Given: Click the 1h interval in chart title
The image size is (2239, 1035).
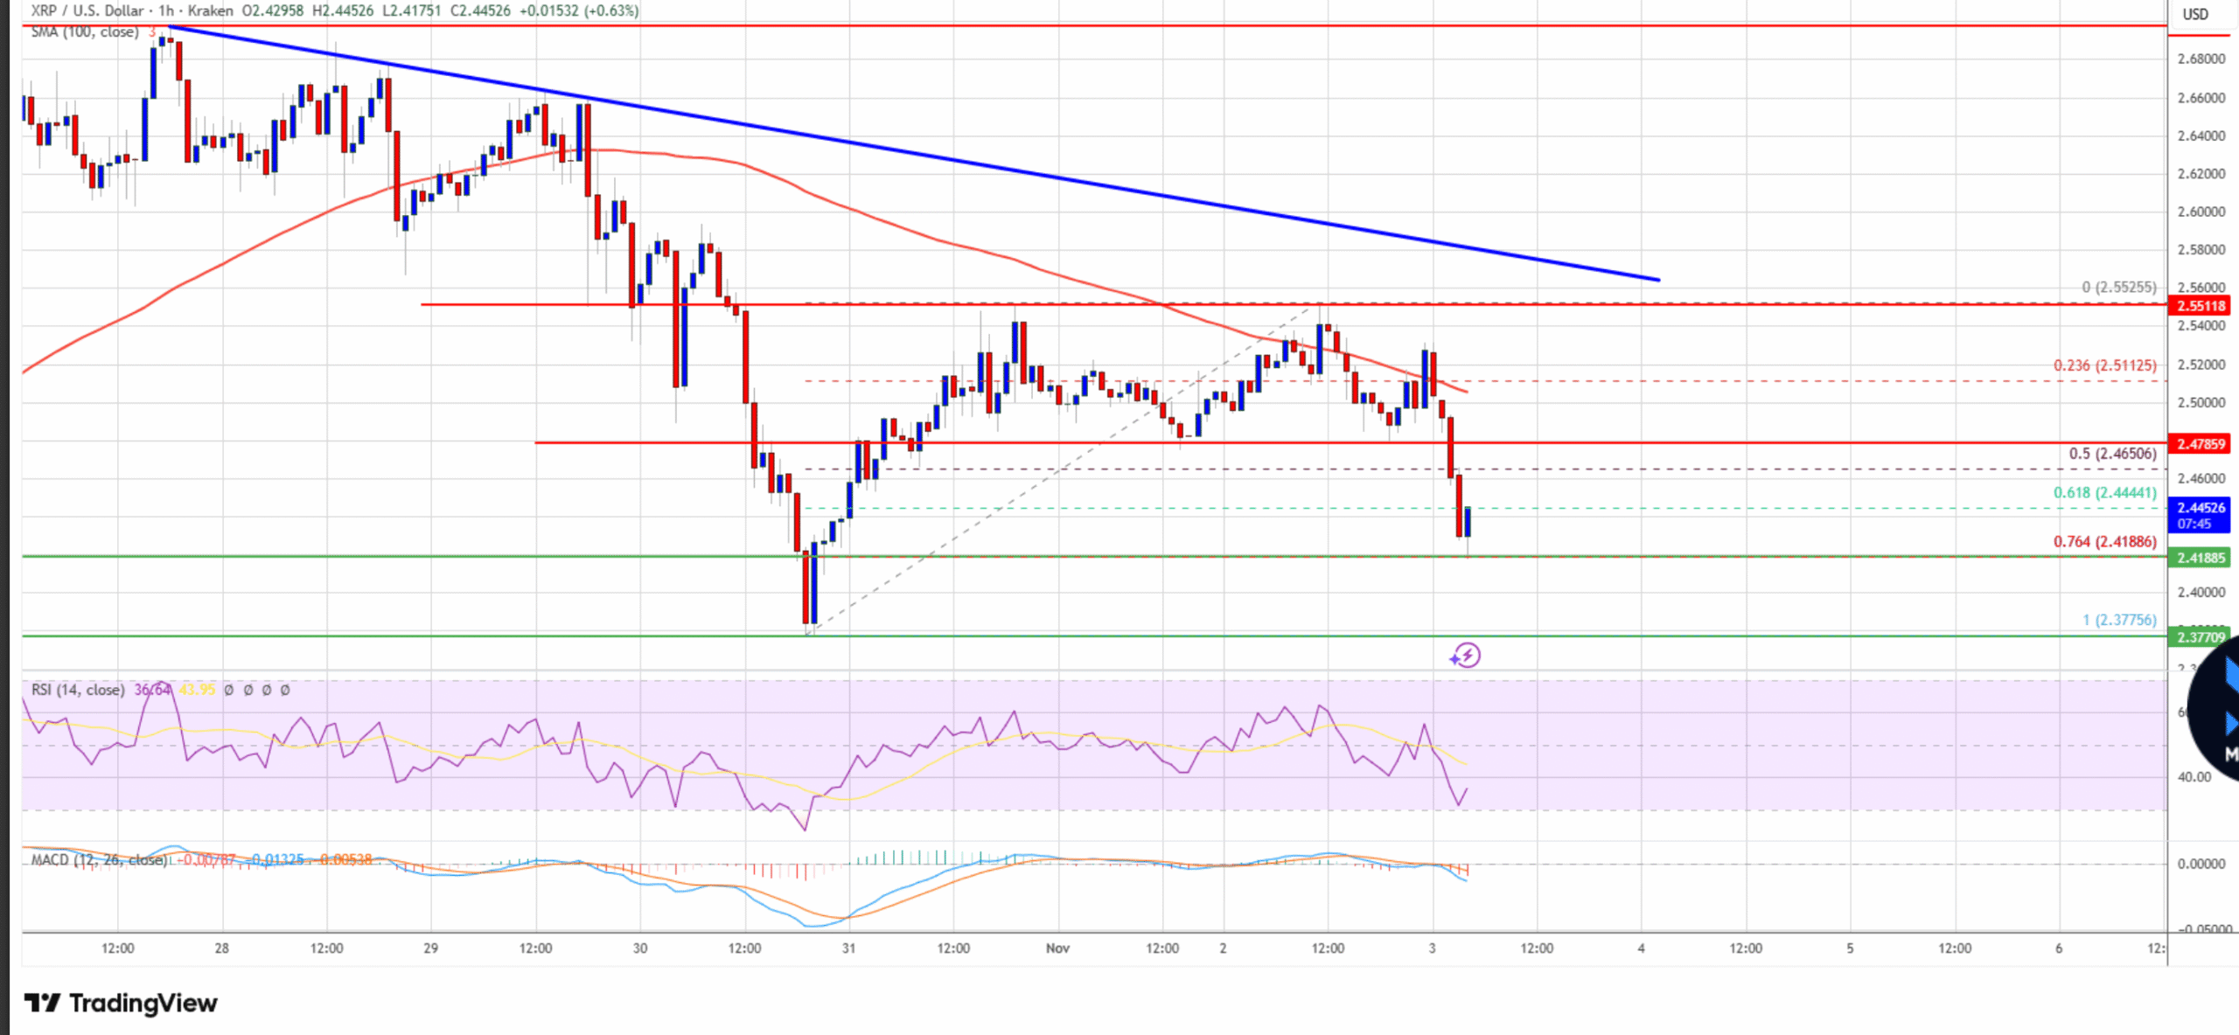Looking at the screenshot, I should click(166, 10).
